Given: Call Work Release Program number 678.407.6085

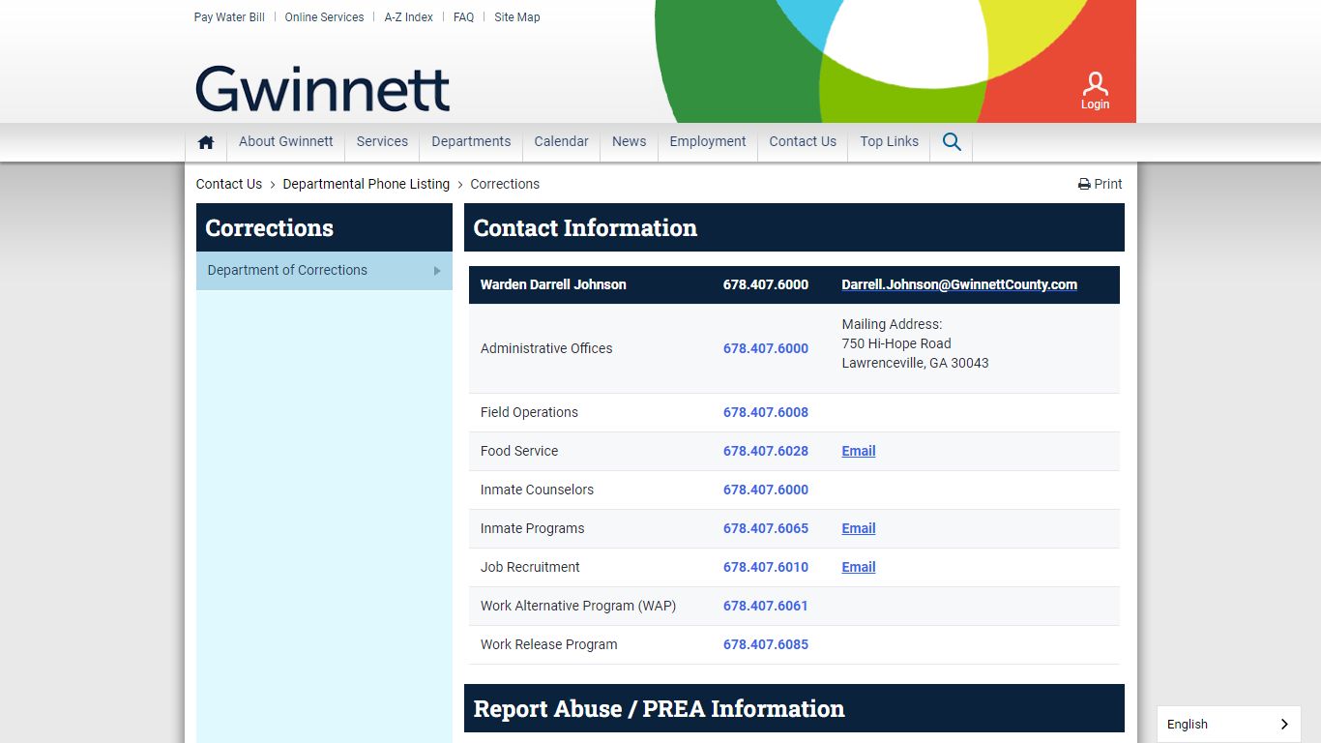Looking at the screenshot, I should pos(766,644).
